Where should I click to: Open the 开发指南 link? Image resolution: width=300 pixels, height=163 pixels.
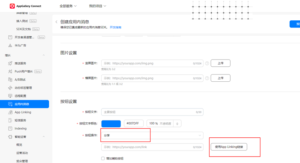115,27
